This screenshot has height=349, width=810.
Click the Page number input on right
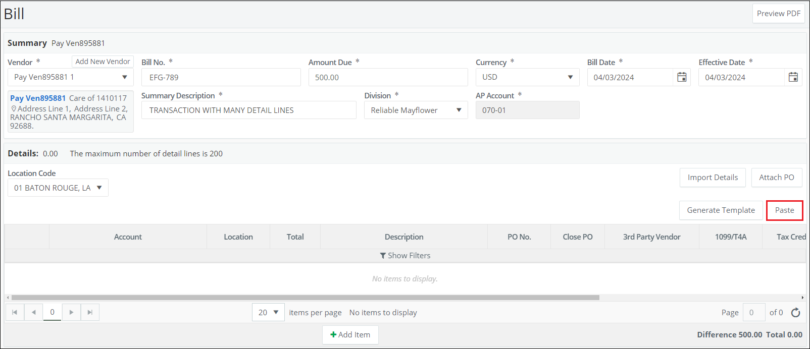coord(753,313)
